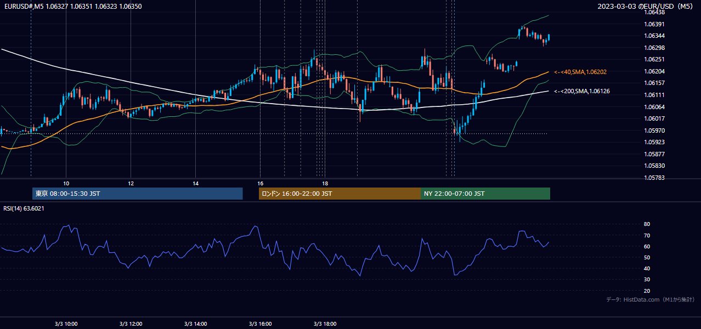The width and height of the screenshot is (701, 329).
Task: Click RSI scale level 30
Action: [x=647, y=280]
